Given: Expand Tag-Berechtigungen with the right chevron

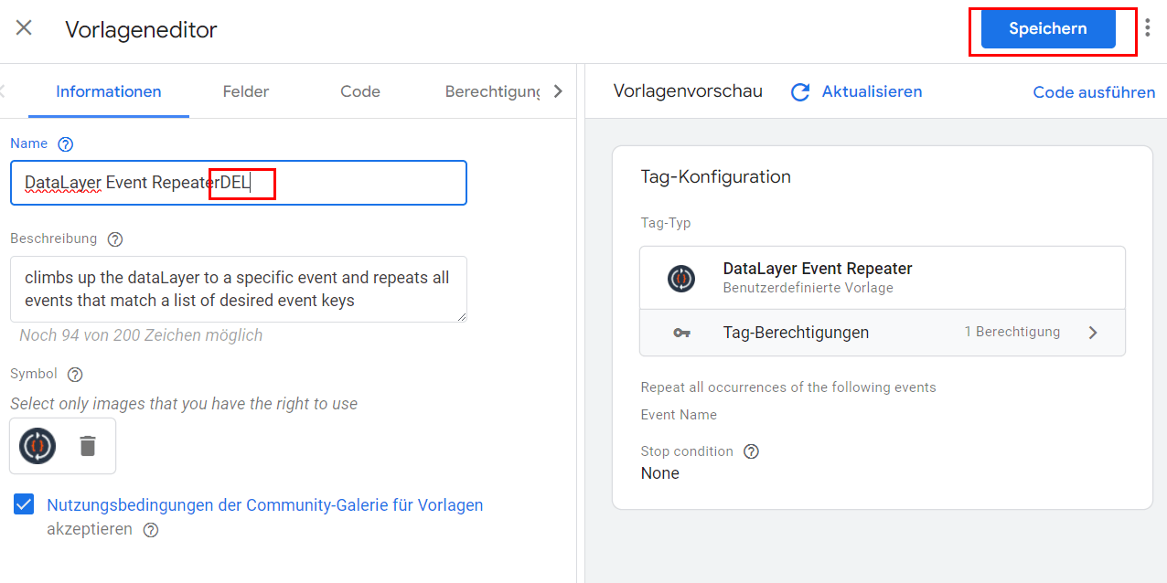Looking at the screenshot, I should coord(1093,333).
